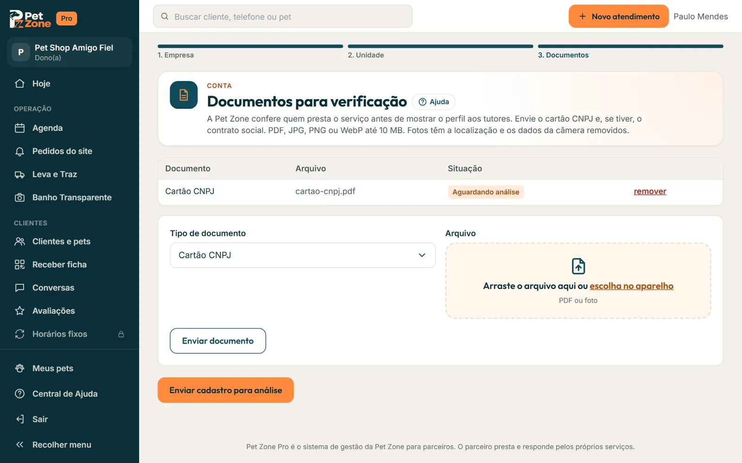The image size is (742, 463).
Task: Submit with Enviar cadastro para análise
Action: point(226,390)
